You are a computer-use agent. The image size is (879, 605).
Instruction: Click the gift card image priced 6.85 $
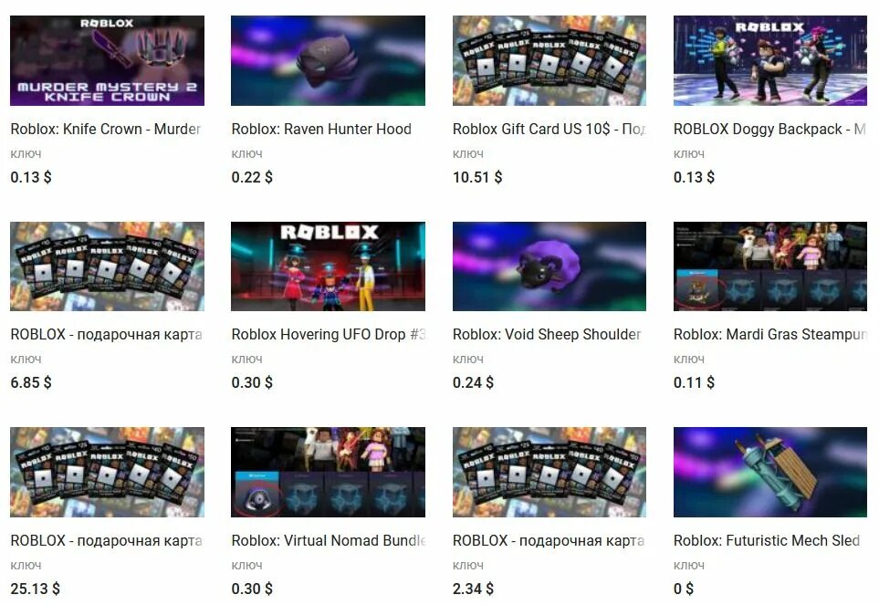tap(107, 266)
